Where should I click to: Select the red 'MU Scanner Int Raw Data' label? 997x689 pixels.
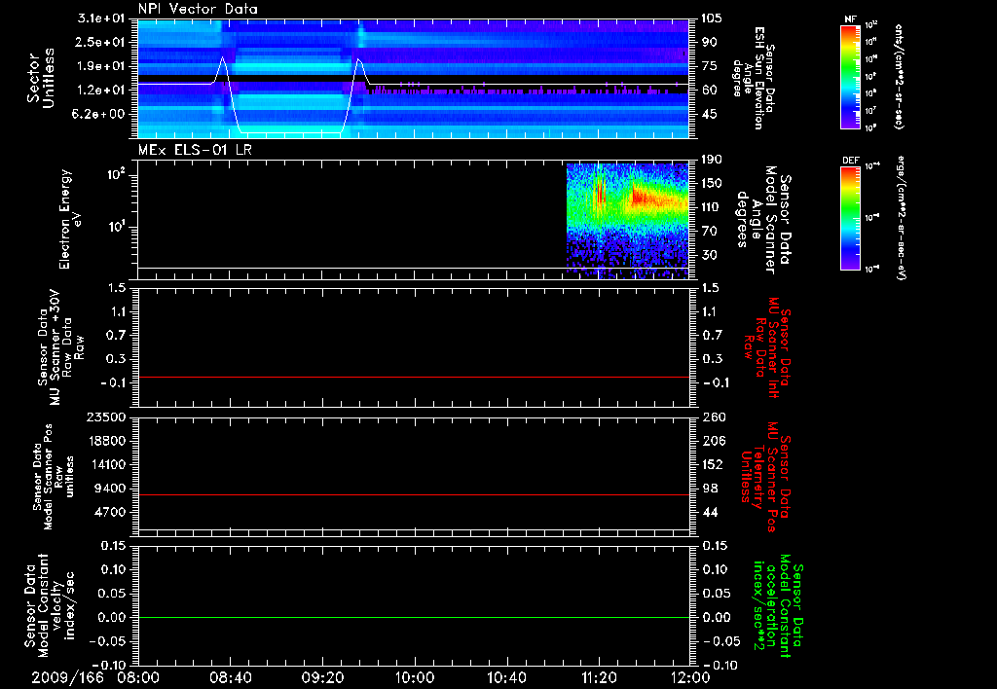(768, 347)
